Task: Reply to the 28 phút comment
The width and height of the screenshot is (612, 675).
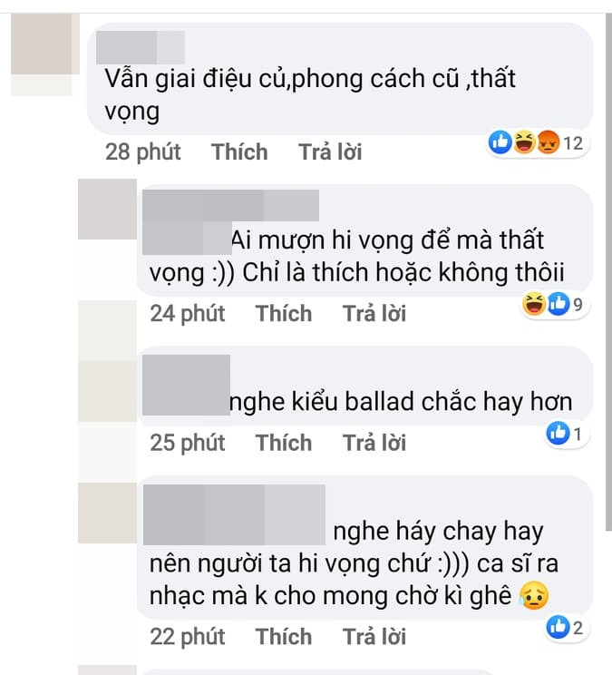Action: [330, 152]
